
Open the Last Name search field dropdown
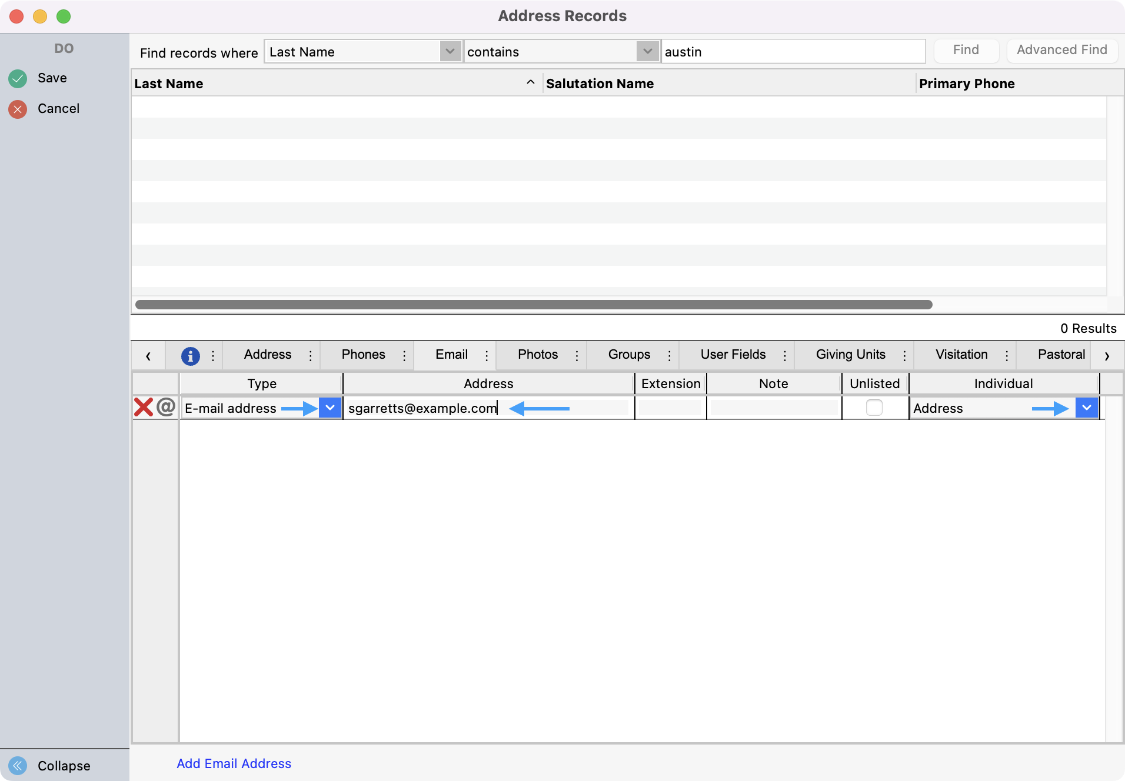tap(450, 52)
